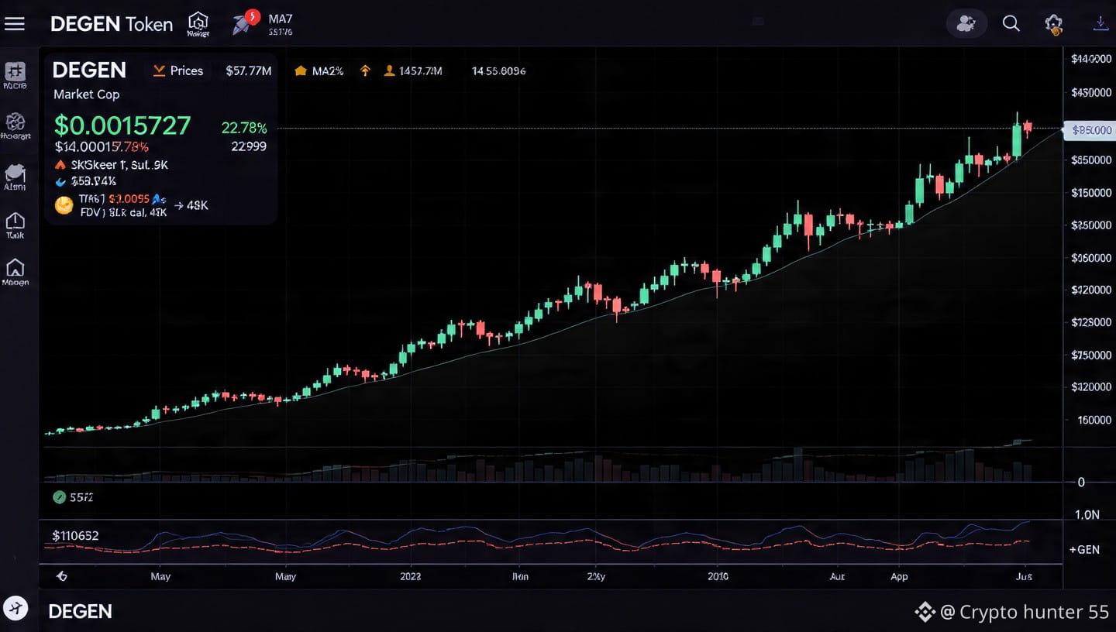Image resolution: width=1116 pixels, height=632 pixels.
Task: Click the green circle icon beside 5572
Action: tap(60, 497)
